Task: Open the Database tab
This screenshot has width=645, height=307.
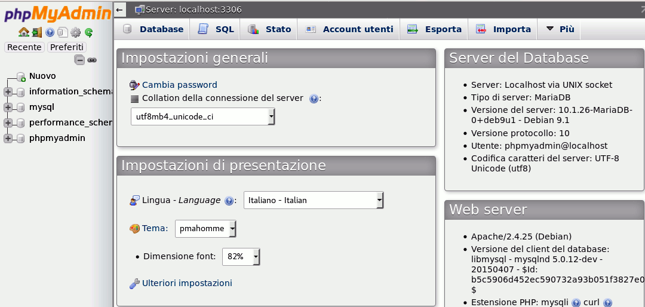Action: [x=153, y=29]
